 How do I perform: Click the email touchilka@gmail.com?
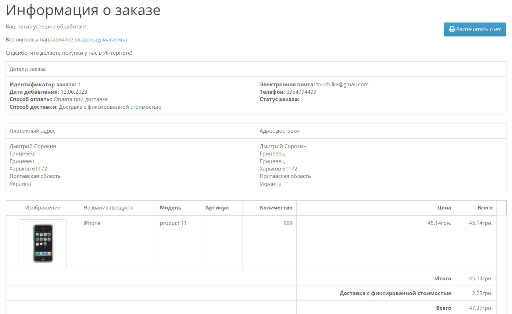click(x=342, y=84)
